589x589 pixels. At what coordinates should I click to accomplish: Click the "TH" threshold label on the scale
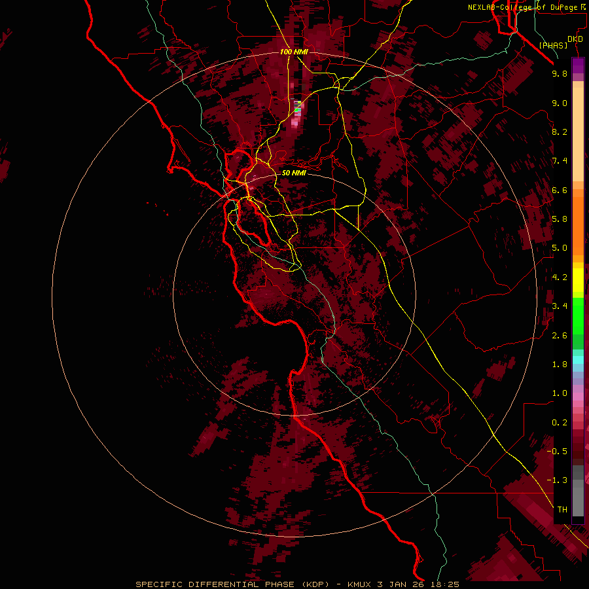(x=562, y=510)
